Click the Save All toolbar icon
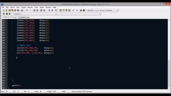 pyautogui.click(x=13, y=10)
